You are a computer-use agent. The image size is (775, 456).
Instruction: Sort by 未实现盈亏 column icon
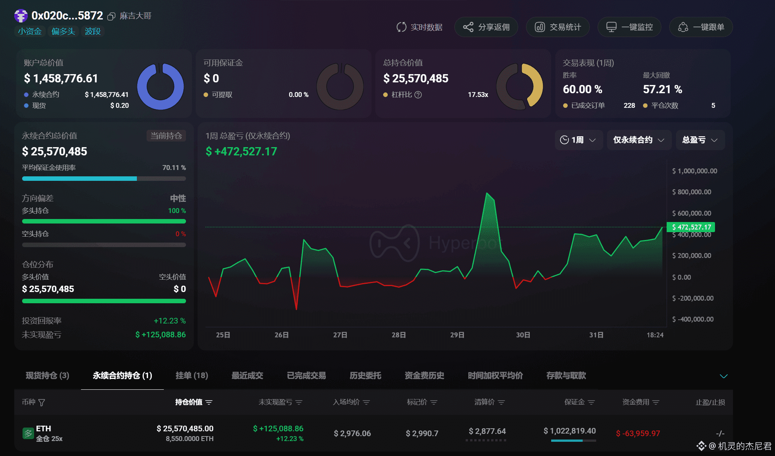point(299,402)
